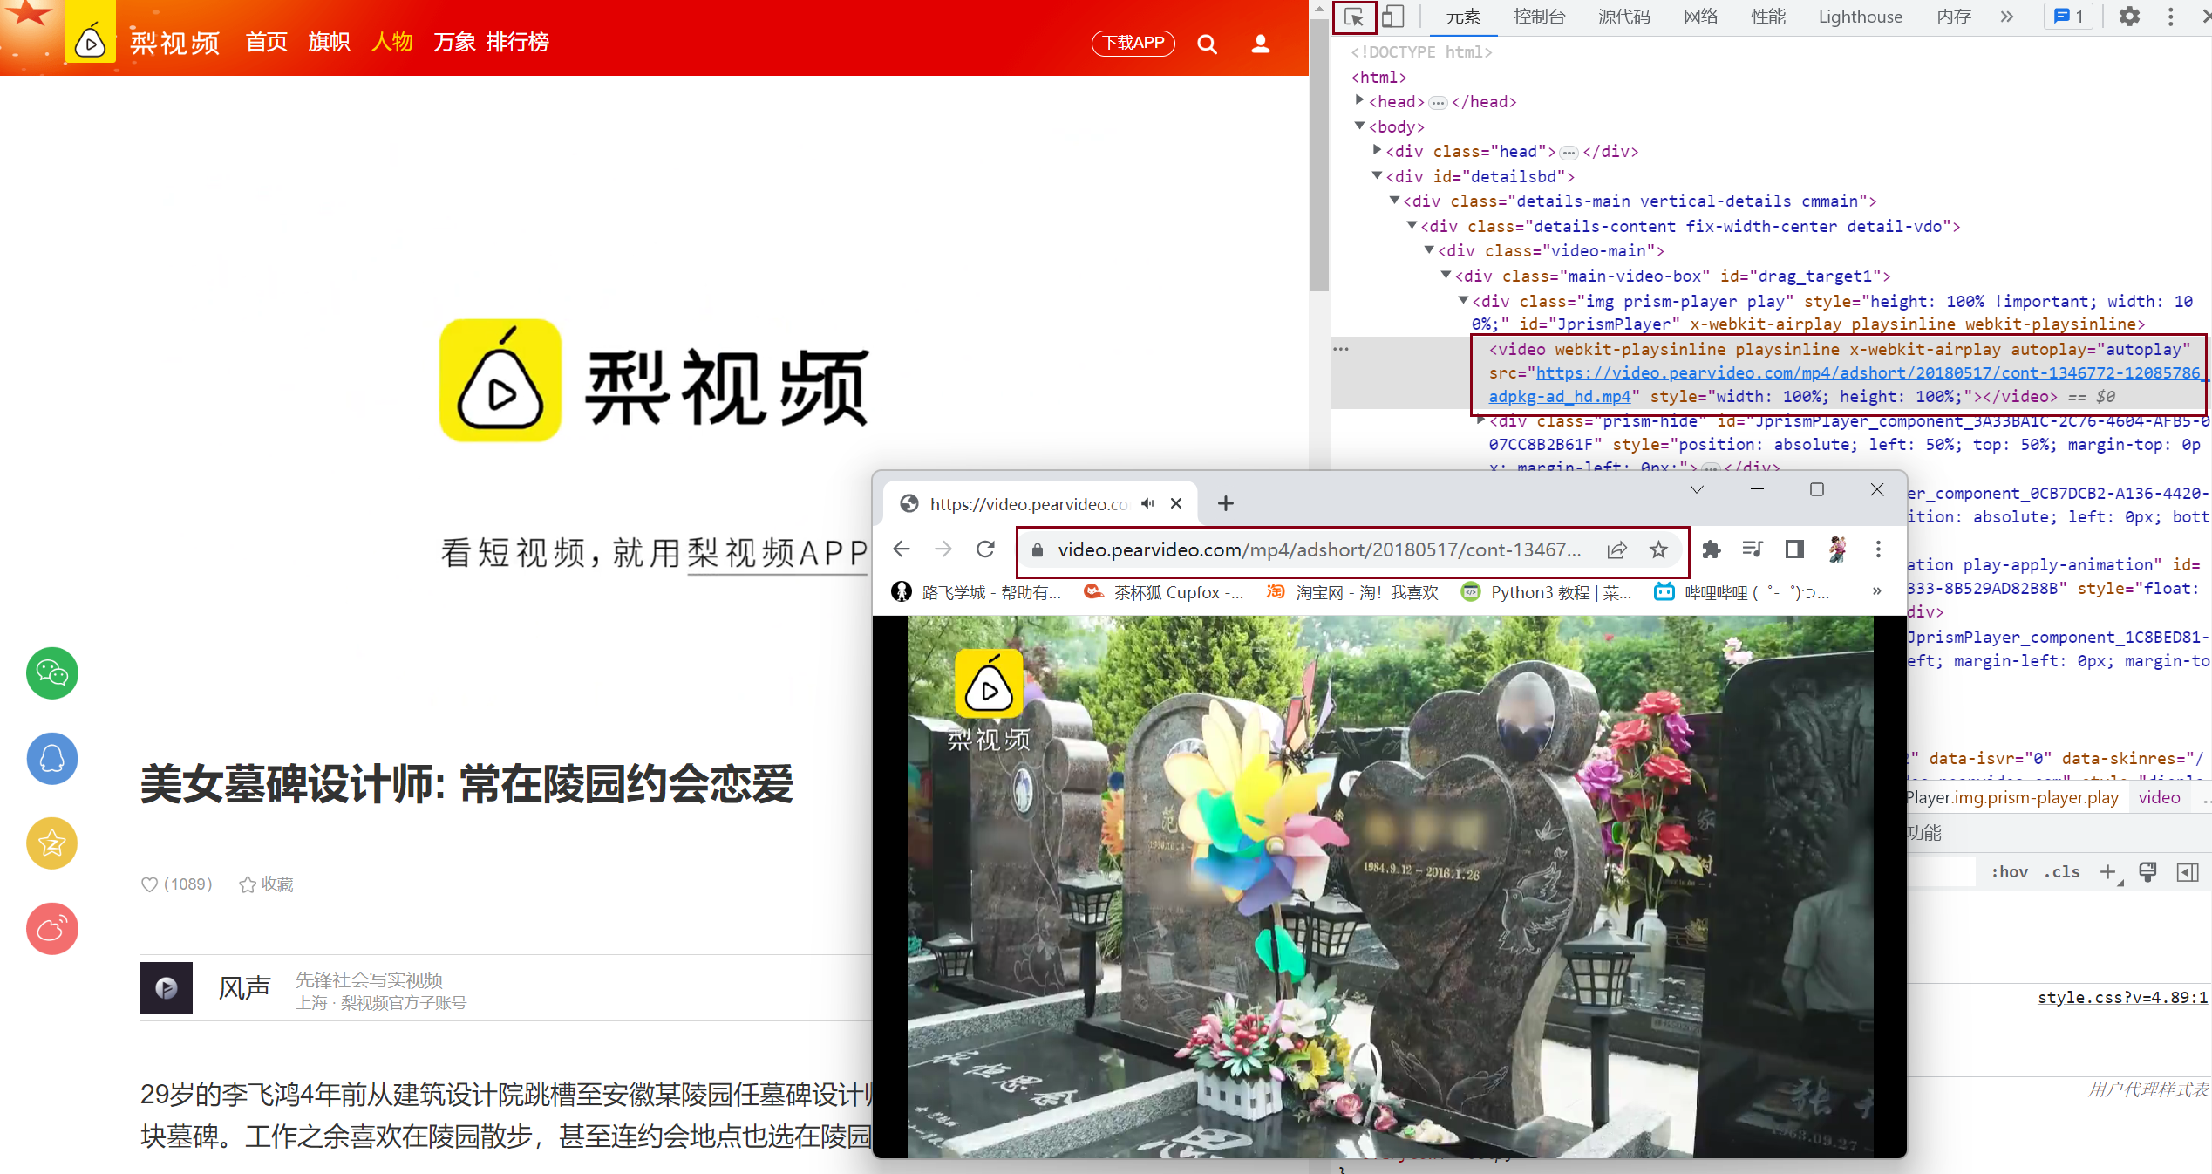Screen dimensions: 2212x1174
Task: Open the 人物 navigation item
Action: tap(392, 42)
